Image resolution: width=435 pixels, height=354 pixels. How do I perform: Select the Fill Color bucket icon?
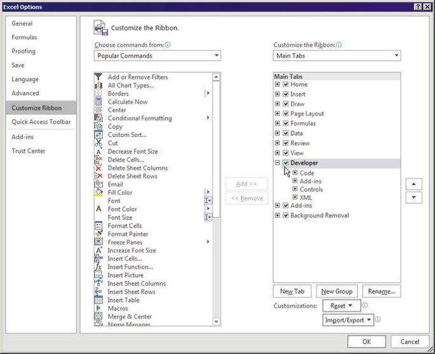coord(98,192)
